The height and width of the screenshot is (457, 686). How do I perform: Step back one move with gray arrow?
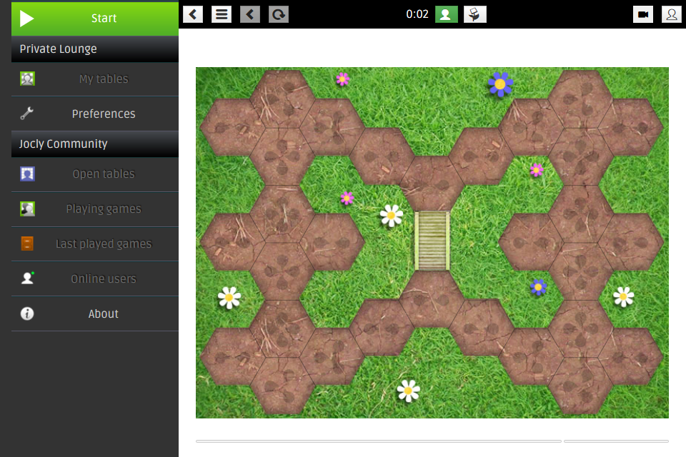pos(250,14)
